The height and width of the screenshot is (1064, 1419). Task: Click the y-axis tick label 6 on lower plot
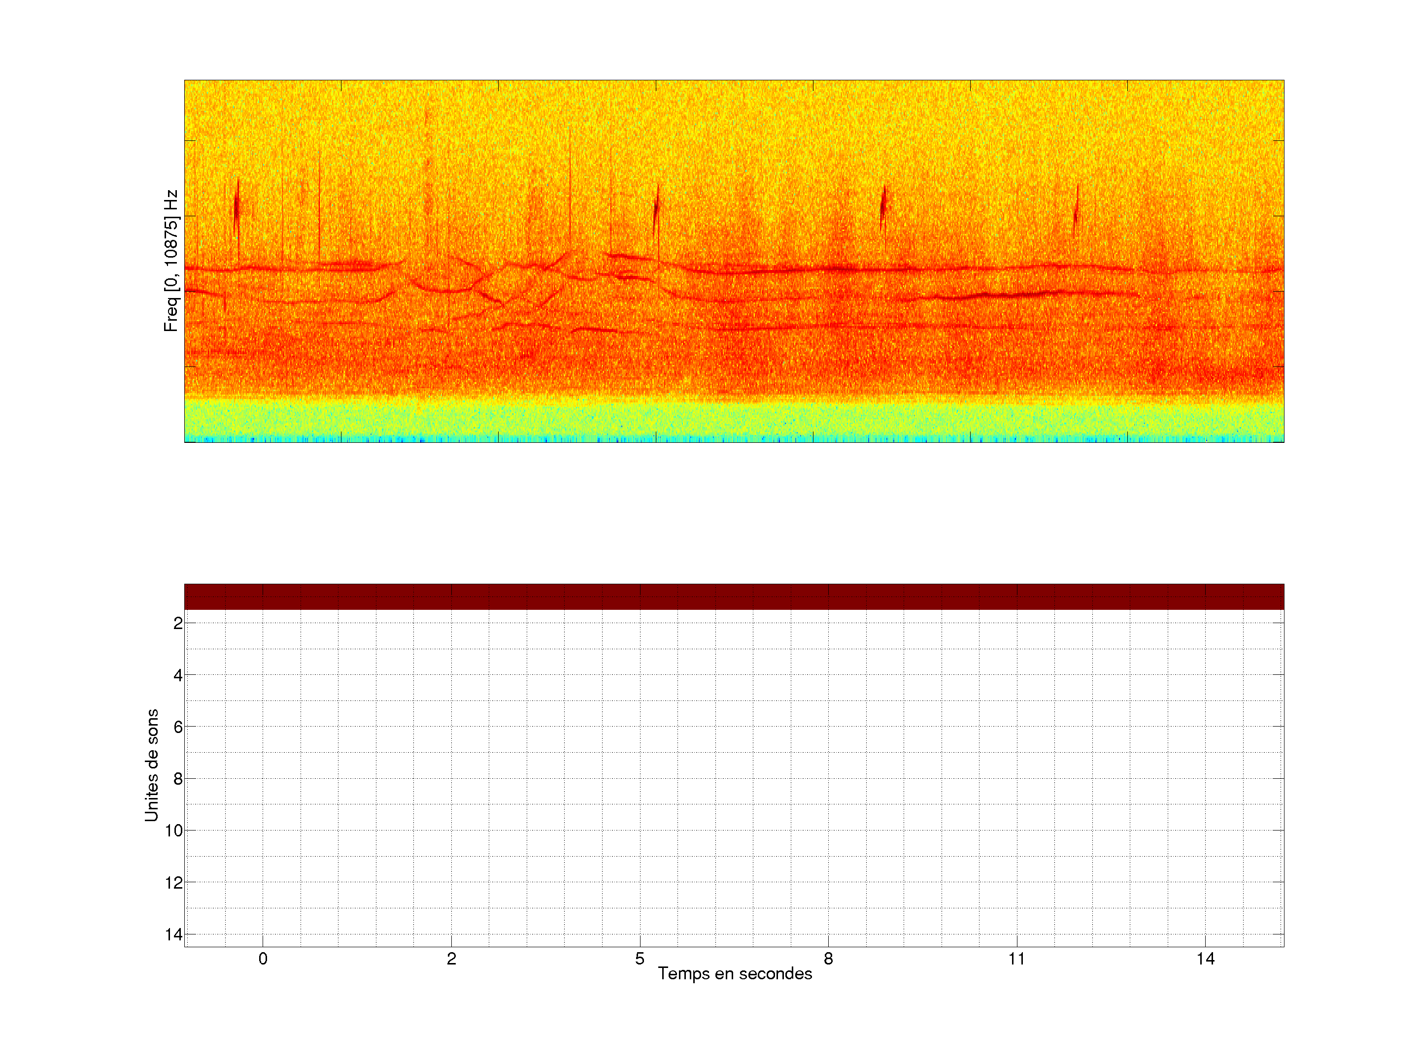click(x=178, y=727)
